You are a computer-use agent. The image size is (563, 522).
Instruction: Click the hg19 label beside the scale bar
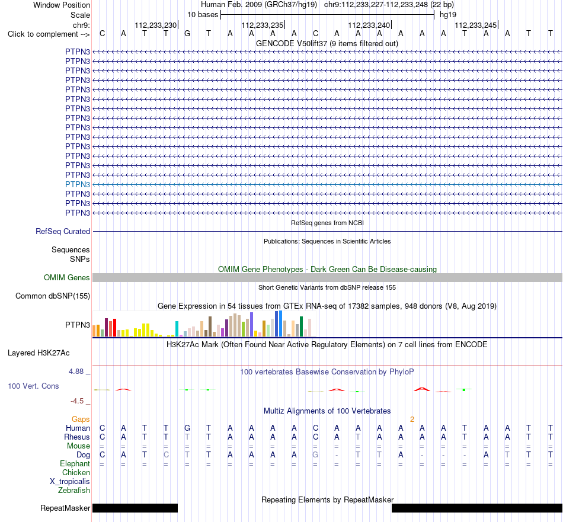point(448,15)
